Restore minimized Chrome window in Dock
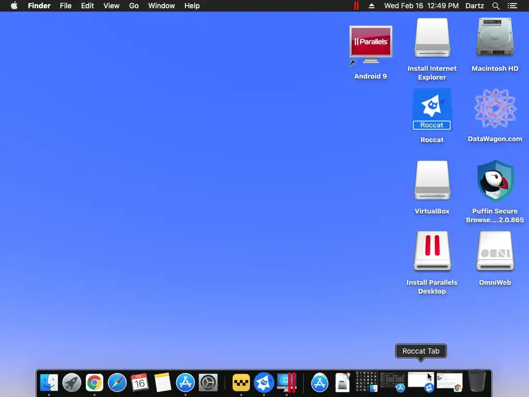 click(x=449, y=381)
